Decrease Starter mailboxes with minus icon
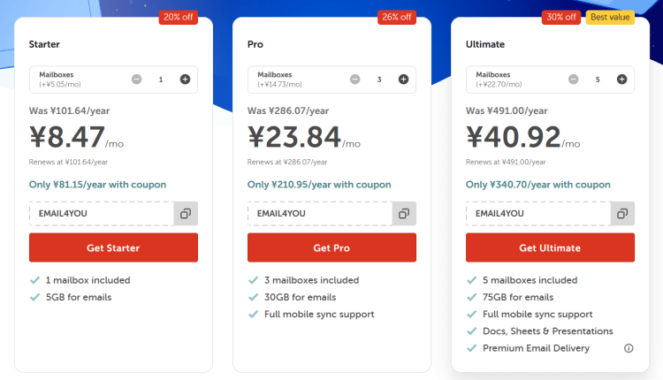 [x=136, y=79]
